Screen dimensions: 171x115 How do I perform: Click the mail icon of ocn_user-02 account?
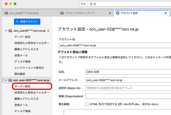coord(10,80)
